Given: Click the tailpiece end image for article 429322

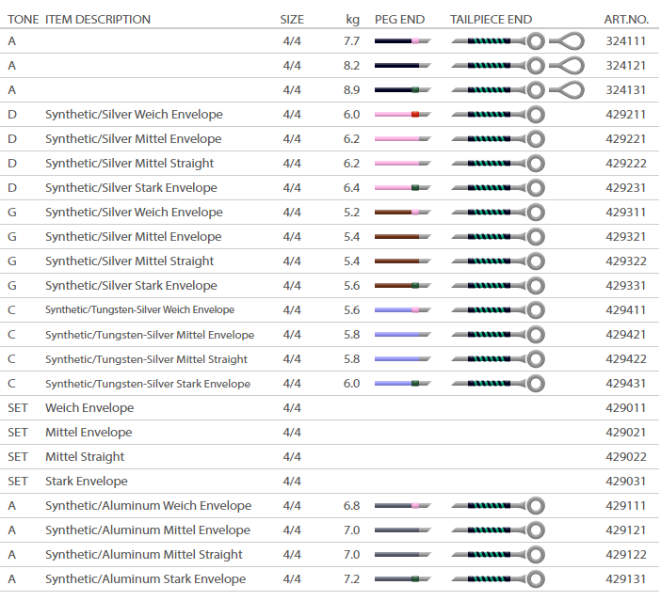Looking at the screenshot, I should click(x=497, y=261).
